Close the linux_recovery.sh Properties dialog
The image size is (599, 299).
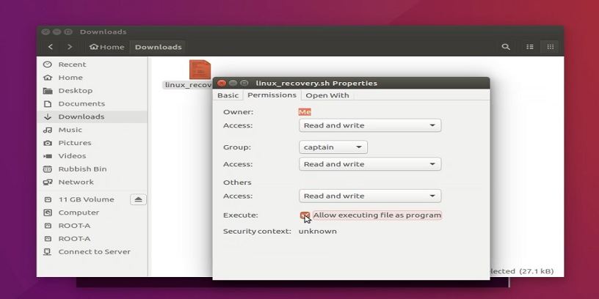[222, 83]
